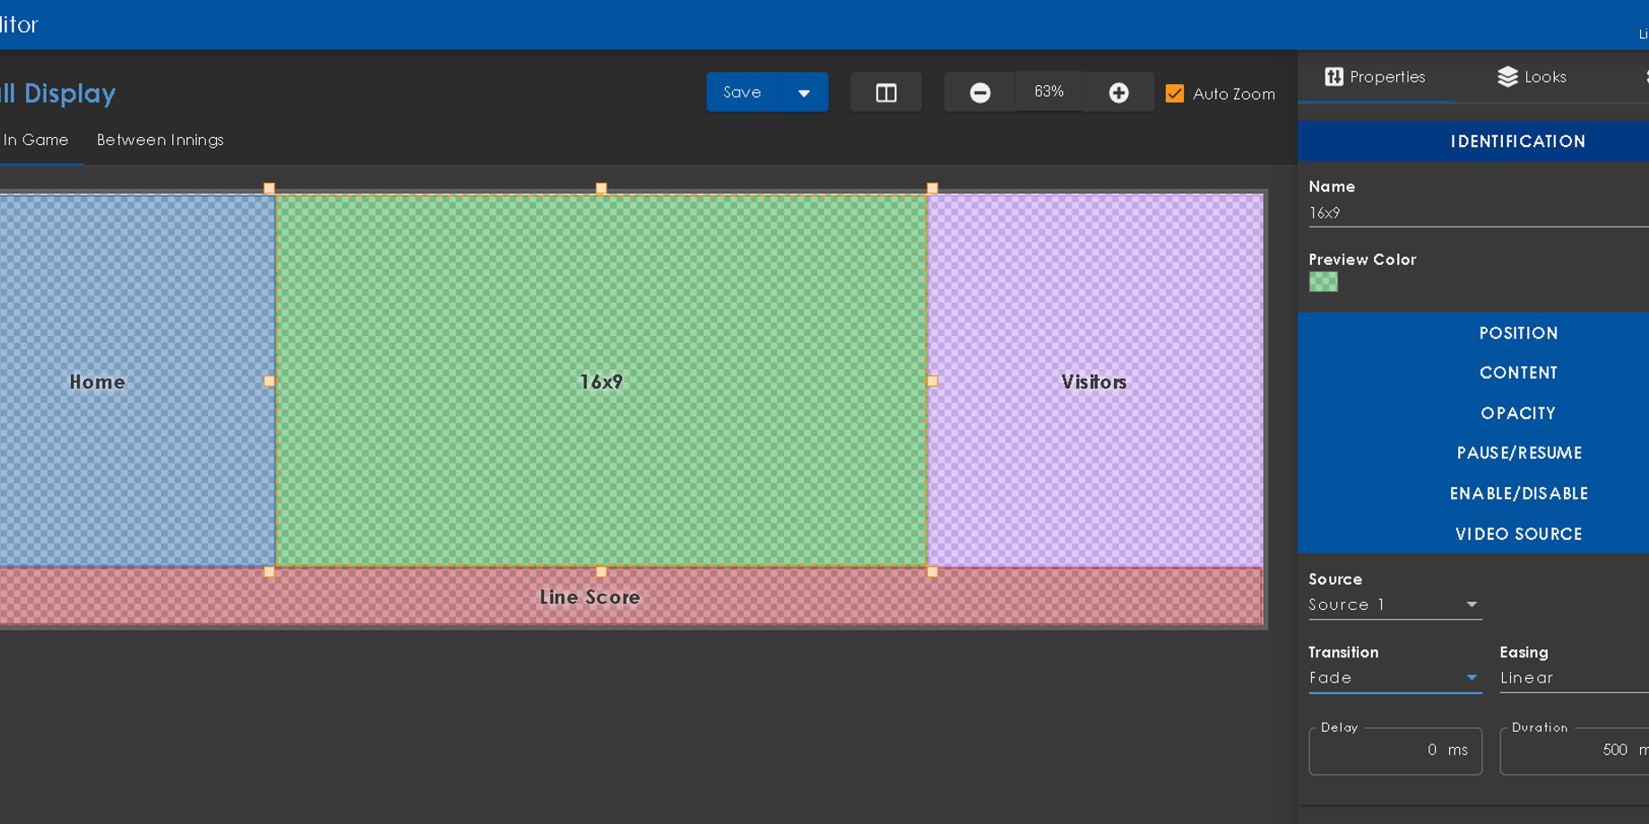The height and width of the screenshot is (824, 1649).
Task: Click the green Preview Color swatch
Action: 1323,282
